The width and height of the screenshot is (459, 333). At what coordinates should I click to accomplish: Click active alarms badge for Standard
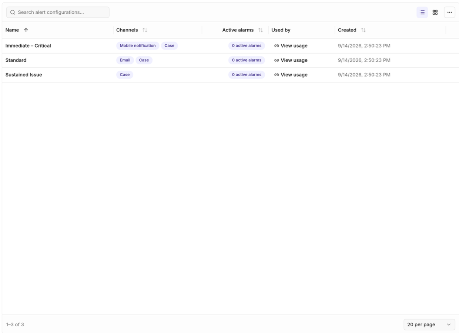pyautogui.click(x=247, y=60)
